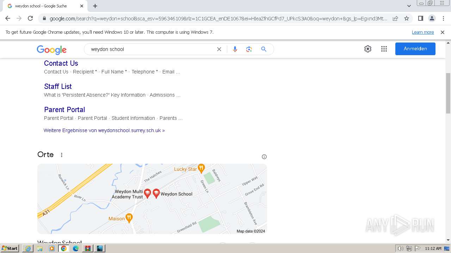Go back to the previous page
The height and width of the screenshot is (253, 451).
coord(8,18)
